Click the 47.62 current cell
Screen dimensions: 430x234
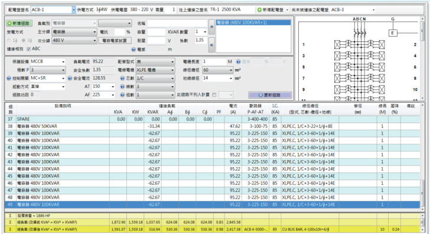233,126
